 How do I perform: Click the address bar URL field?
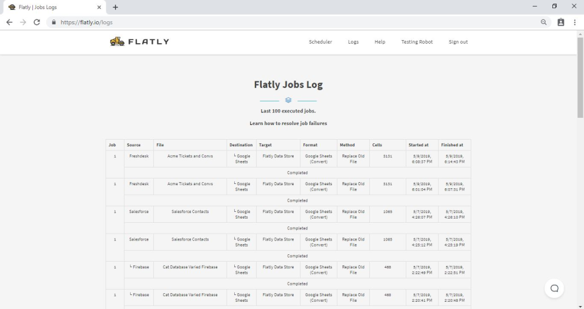pos(292,22)
